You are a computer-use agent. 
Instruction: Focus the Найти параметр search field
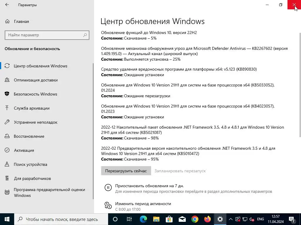tap(47, 35)
